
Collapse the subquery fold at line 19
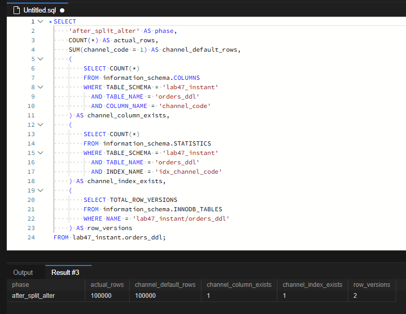pos(41,190)
